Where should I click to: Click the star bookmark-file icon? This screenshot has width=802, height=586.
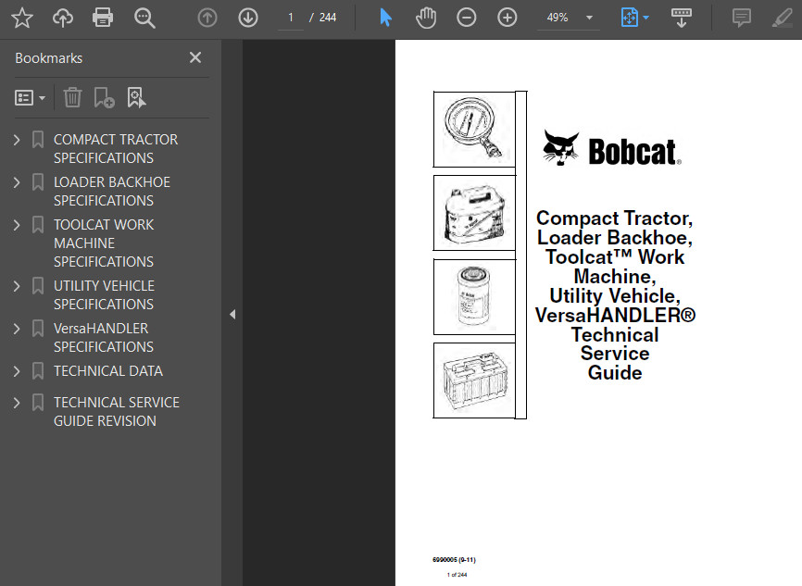pos(22,18)
